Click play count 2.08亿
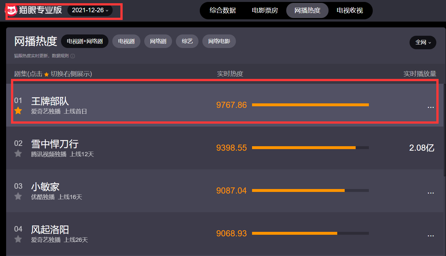 coord(422,148)
